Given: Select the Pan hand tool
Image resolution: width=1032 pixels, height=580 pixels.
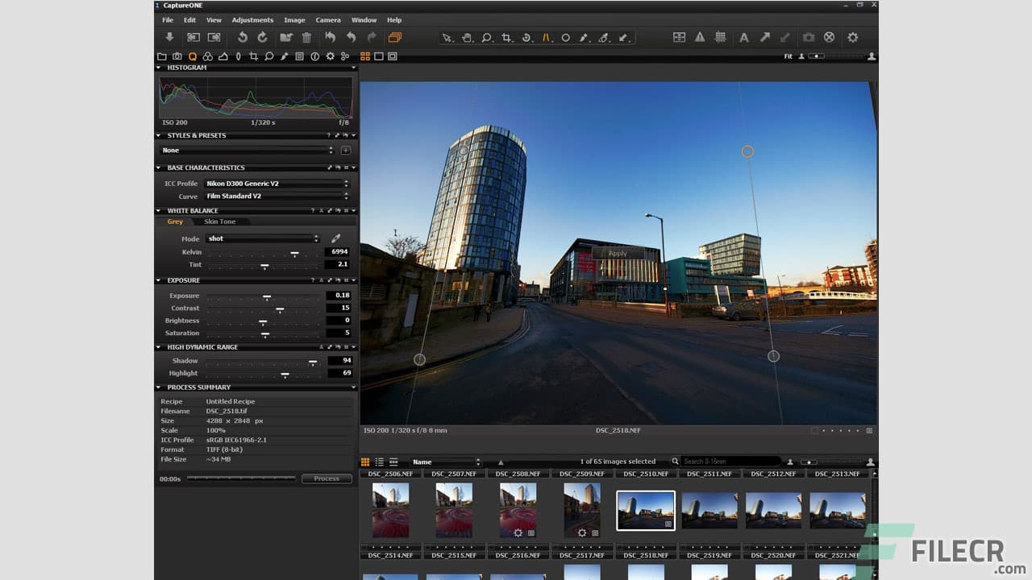Looking at the screenshot, I should click(468, 37).
